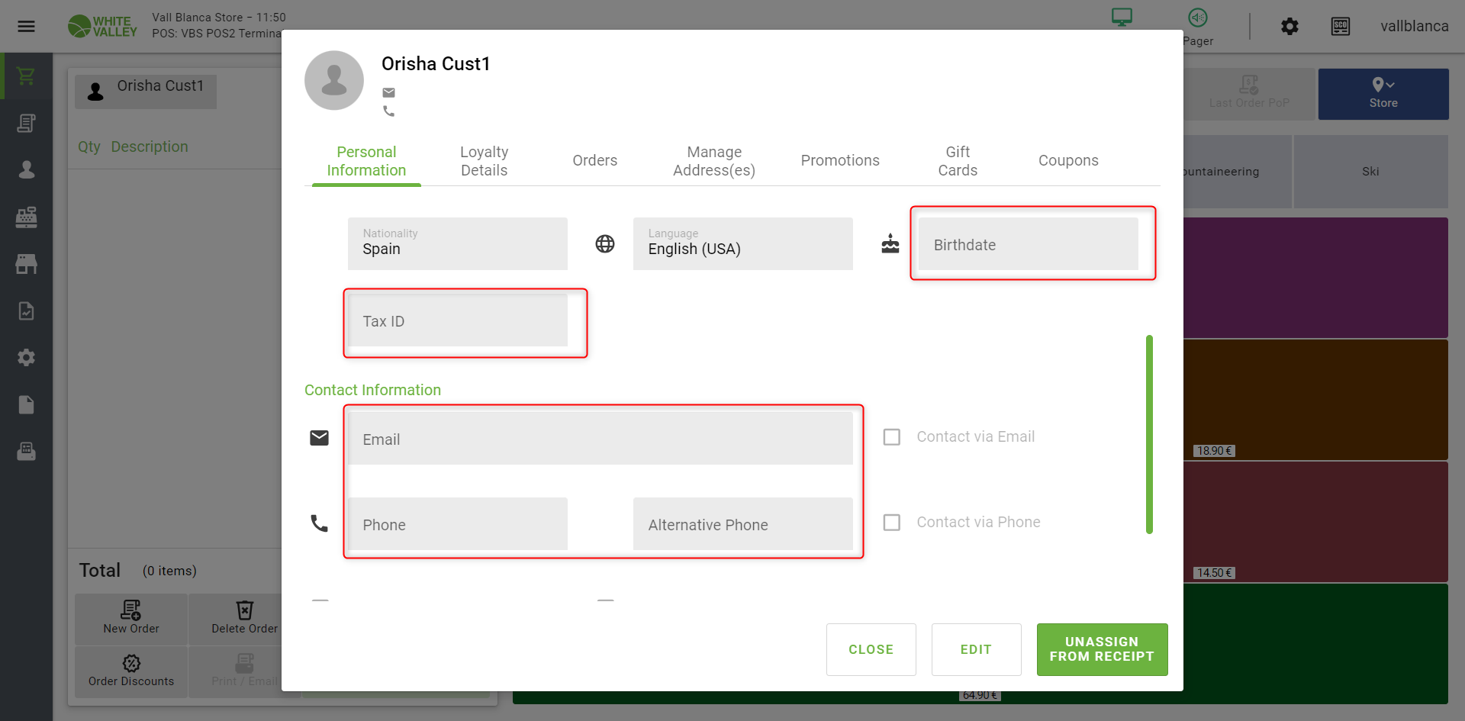Click the green vertical scrollbar in dialog
Screen dimensions: 1465x721
1149,435
